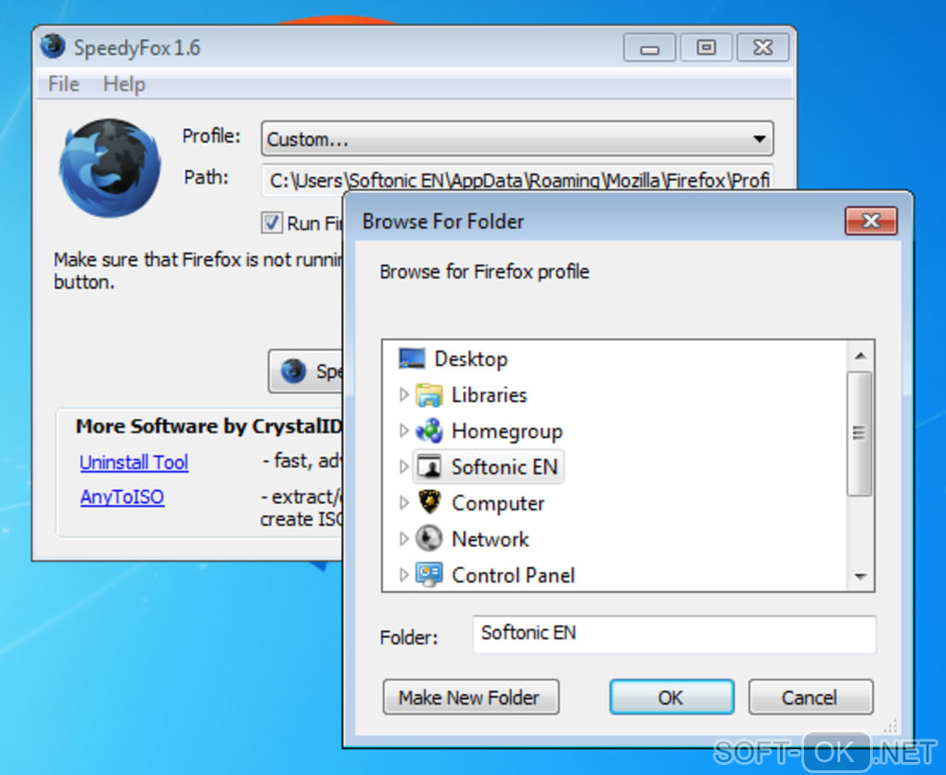Expand the Control Panel tree node
Viewport: 946px width, 775px height.
click(403, 575)
